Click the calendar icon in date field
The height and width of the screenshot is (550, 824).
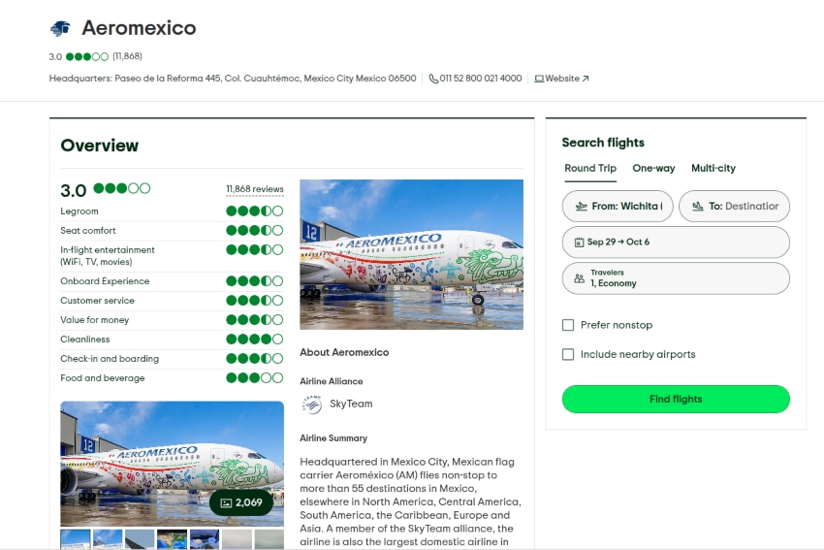[x=579, y=243]
